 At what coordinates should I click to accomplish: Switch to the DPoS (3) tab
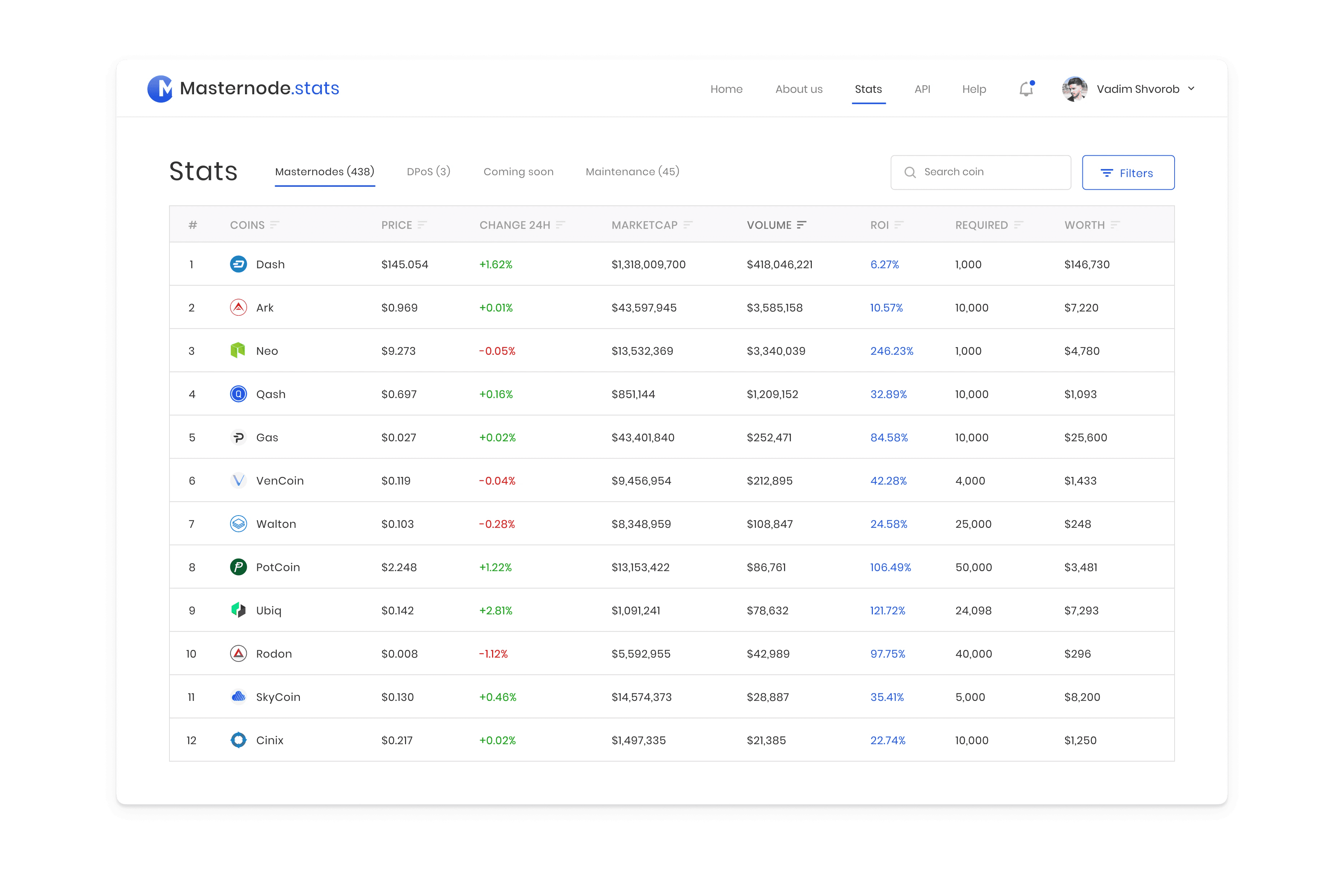tap(428, 172)
